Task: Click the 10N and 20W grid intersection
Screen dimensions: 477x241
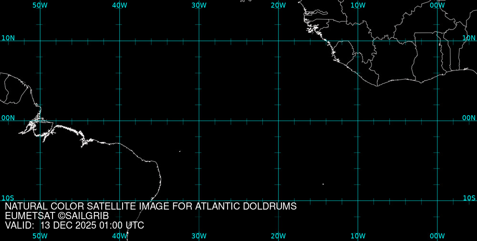Action: [279, 40]
